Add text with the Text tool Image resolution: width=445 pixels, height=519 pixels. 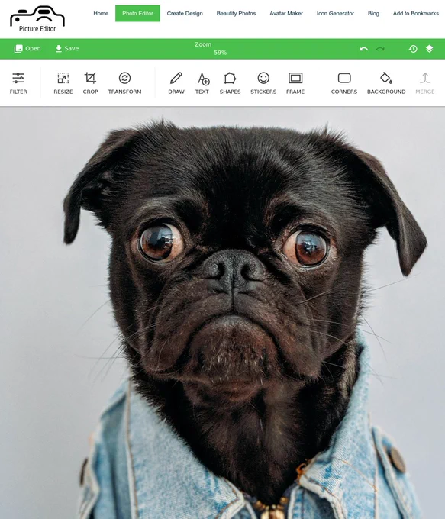202,83
